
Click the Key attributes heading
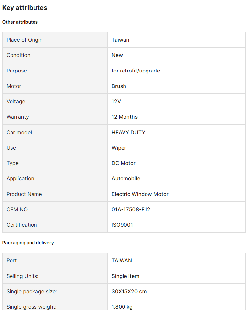[25, 8]
